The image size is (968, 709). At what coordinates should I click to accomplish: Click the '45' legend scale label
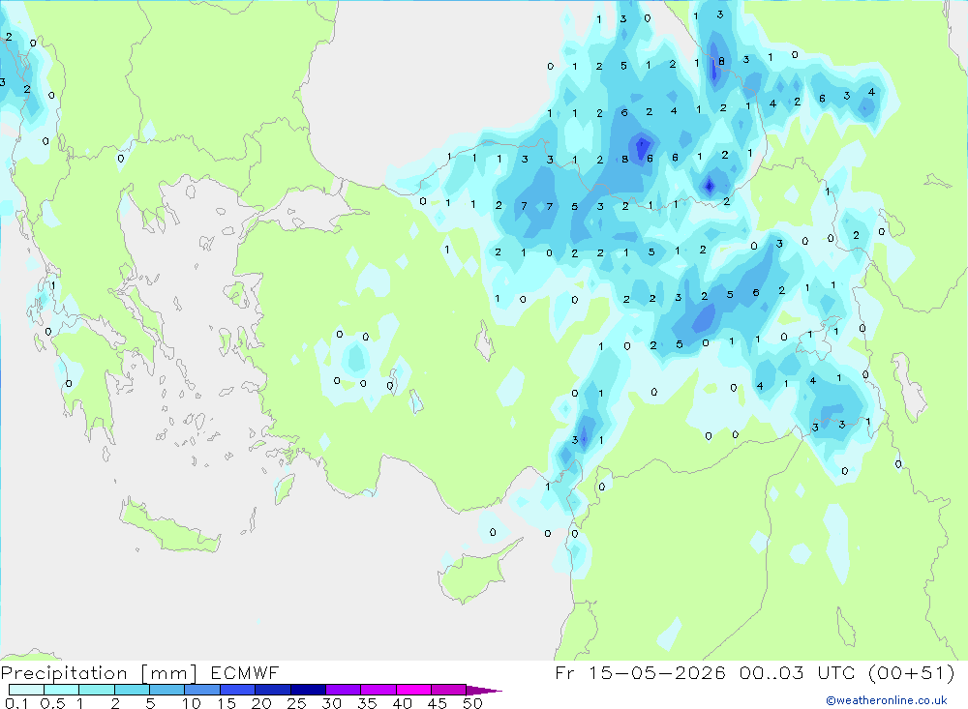coord(438,703)
